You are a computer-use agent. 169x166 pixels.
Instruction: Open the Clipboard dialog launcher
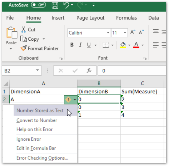[61, 58]
